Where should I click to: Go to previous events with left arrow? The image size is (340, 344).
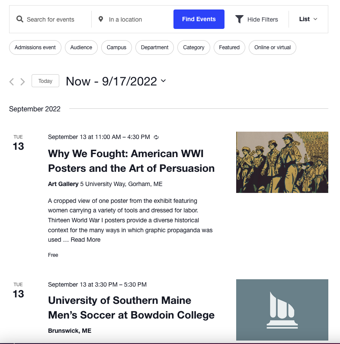(x=12, y=82)
